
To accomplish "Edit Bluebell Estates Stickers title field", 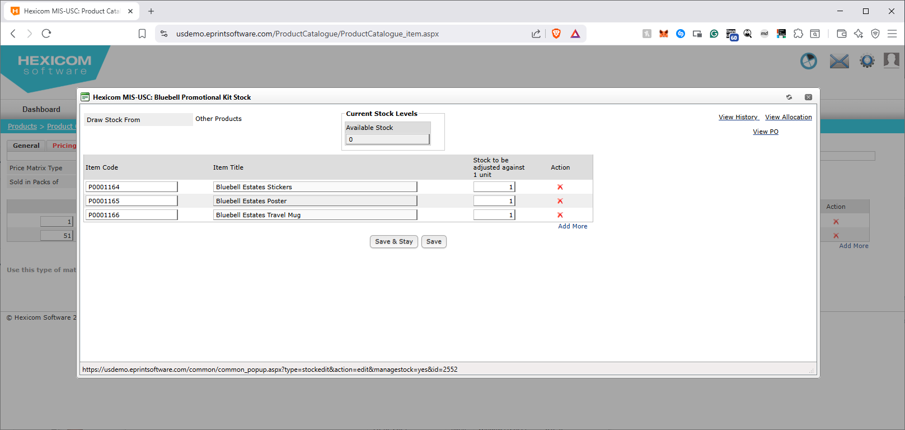I will point(315,187).
